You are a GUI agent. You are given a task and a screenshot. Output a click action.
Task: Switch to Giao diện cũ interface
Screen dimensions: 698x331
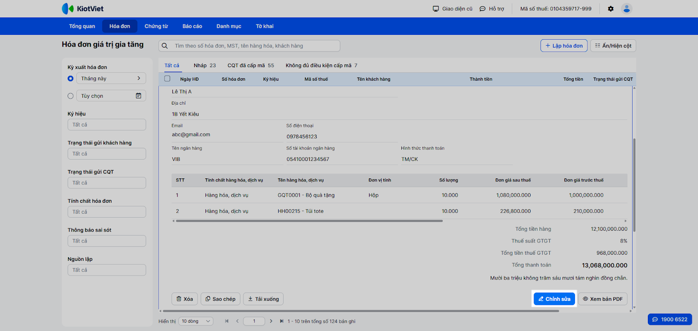tap(452, 9)
